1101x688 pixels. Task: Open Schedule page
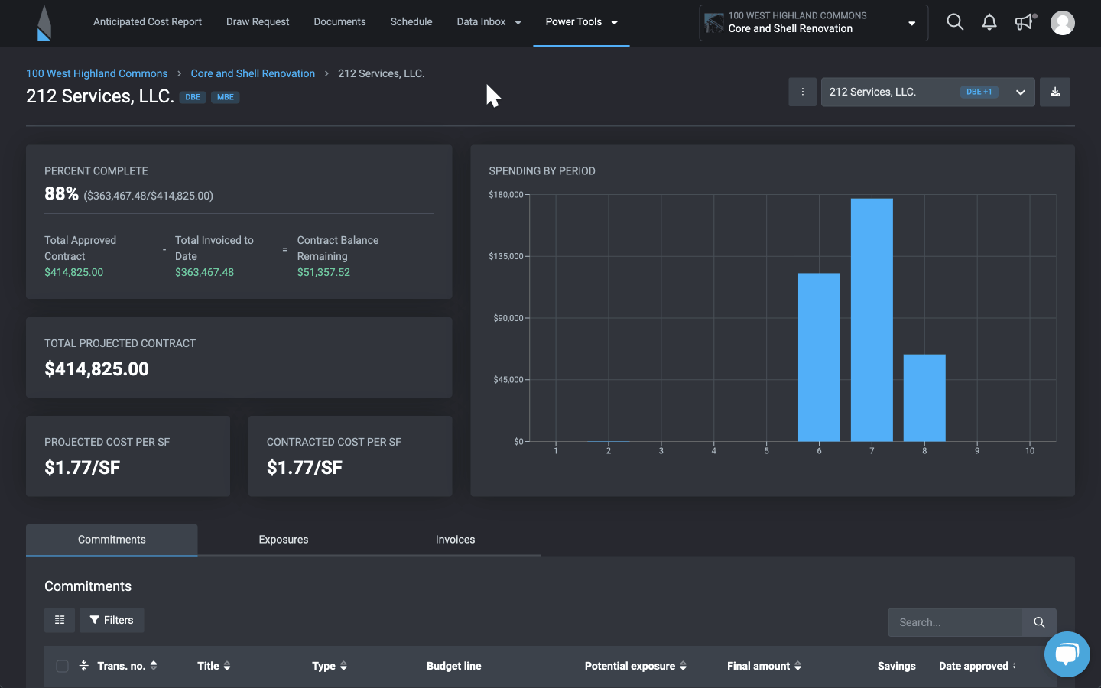[411, 22]
